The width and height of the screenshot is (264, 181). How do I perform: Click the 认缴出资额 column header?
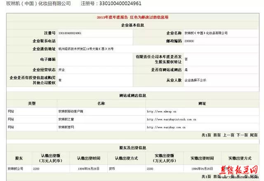51,158
